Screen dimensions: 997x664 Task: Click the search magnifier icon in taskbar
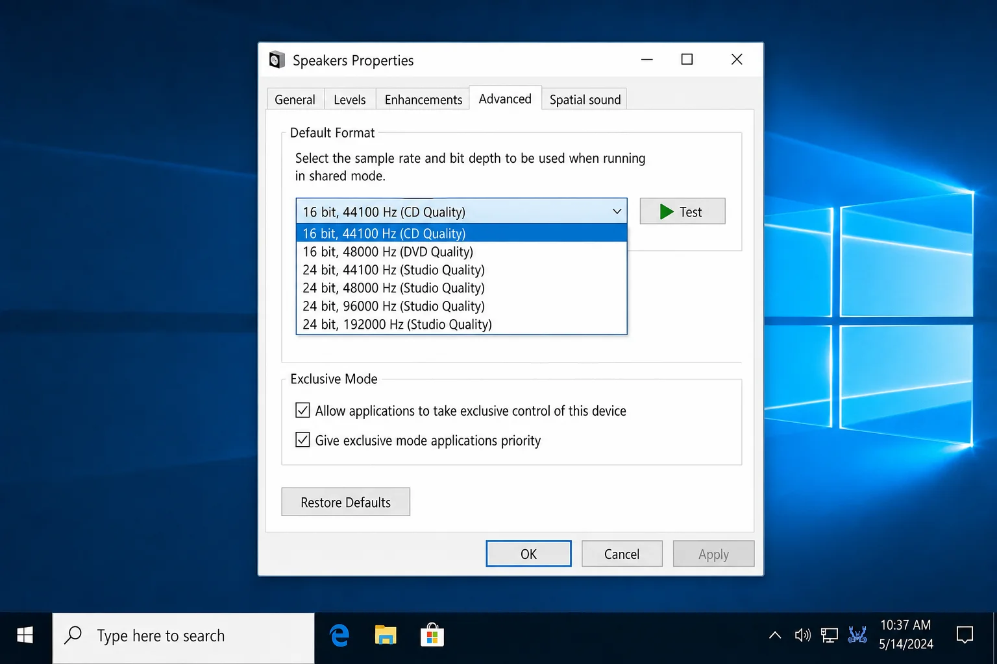point(73,635)
